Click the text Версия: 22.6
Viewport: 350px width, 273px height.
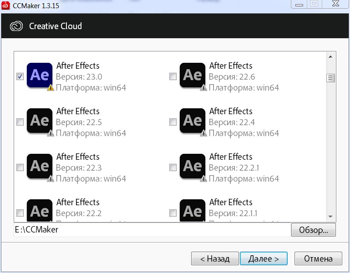[232, 77]
